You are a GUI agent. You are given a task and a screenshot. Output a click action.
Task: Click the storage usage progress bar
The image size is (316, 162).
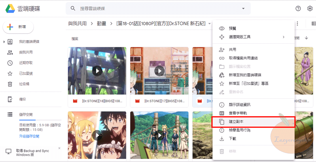[x=40, y=120]
